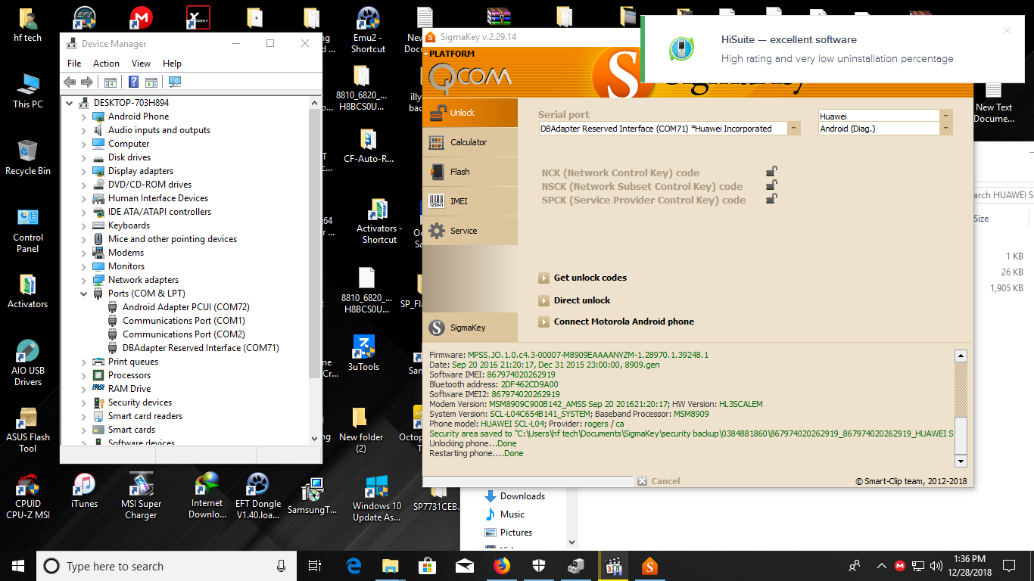
Task: Open MSI Super Charger desktop icon
Action: 141,496
